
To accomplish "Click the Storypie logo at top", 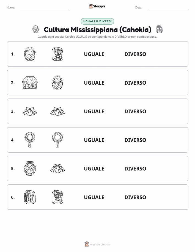I will 97,6.
